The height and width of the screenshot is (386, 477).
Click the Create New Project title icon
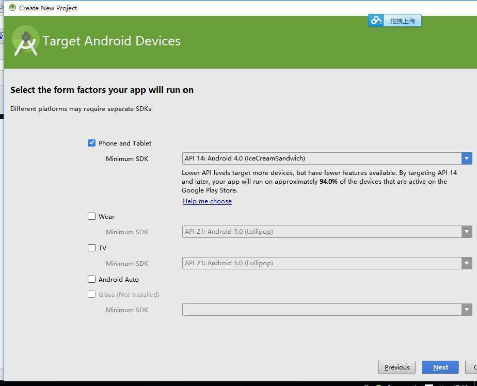12,8
